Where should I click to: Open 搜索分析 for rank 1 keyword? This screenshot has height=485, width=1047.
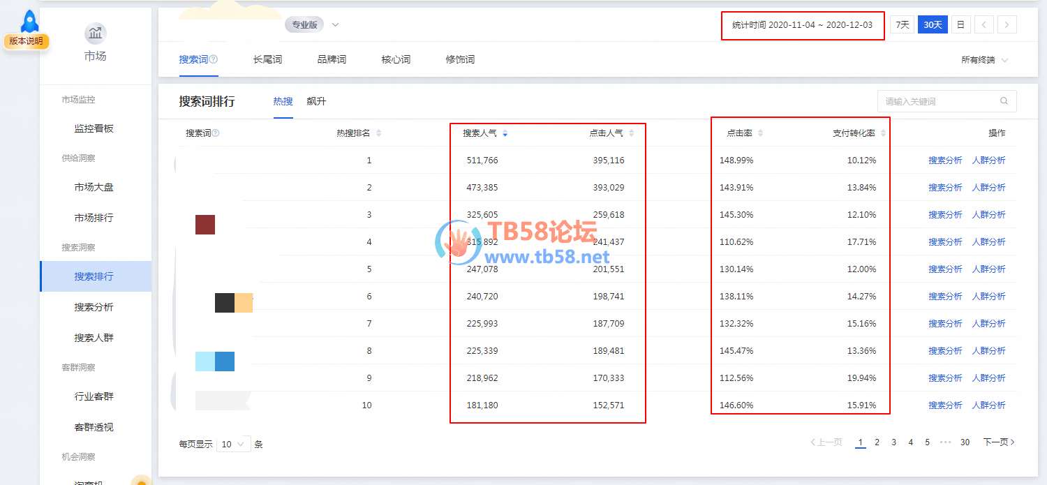945,161
